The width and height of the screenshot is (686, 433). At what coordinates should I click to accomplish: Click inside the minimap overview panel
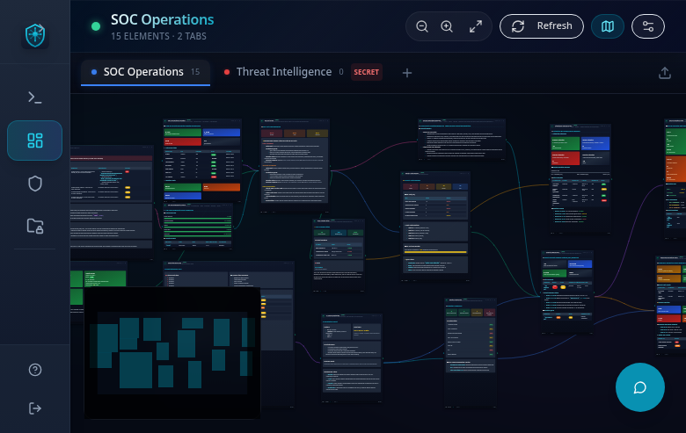click(x=172, y=353)
